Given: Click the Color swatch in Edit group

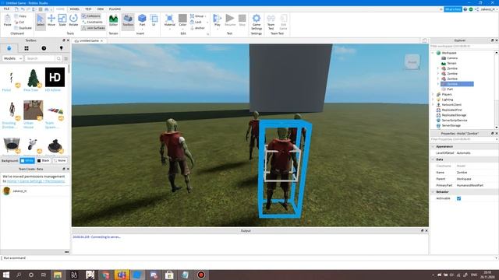Looking at the screenshot, I should pos(182,18).
